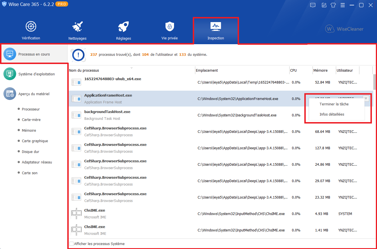377x249 pixels.
Task: Switch to the Nettoyages tab
Action: click(77, 31)
